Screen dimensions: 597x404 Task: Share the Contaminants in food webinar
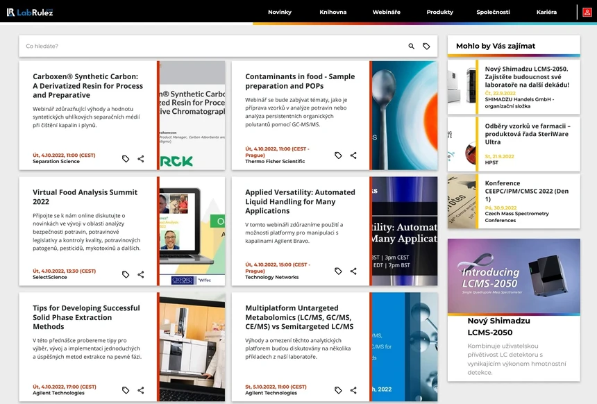[x=353, y=155]
